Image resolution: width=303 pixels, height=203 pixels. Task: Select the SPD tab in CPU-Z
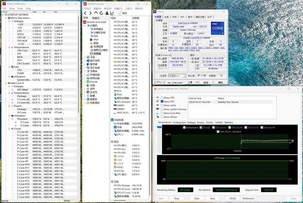182,17
